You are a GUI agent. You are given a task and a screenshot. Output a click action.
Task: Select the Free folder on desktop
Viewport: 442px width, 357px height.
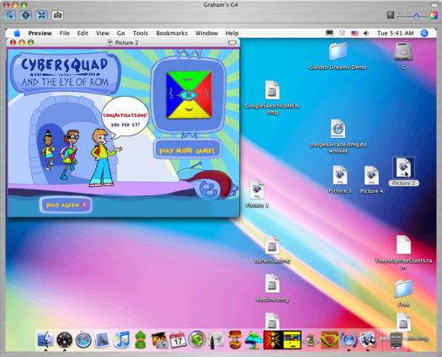403,289
